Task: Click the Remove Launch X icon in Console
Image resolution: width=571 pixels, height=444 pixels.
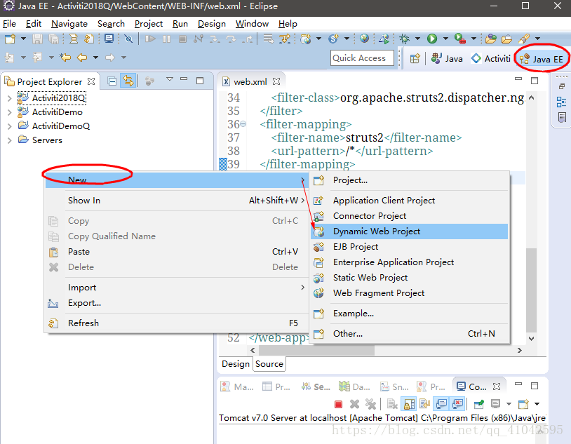Action: pos(354,404)
